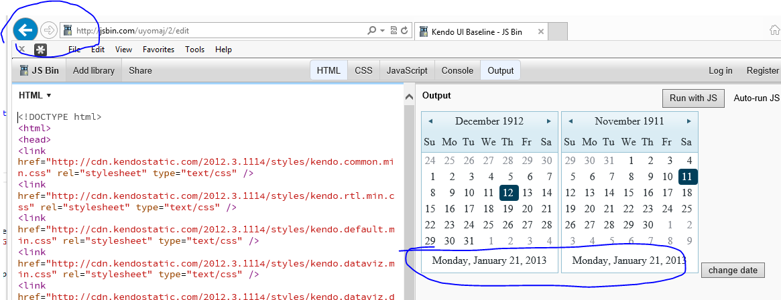Open the Favorites menu
The width and height of the screenshot is (781, 300).
pos(158,50)
